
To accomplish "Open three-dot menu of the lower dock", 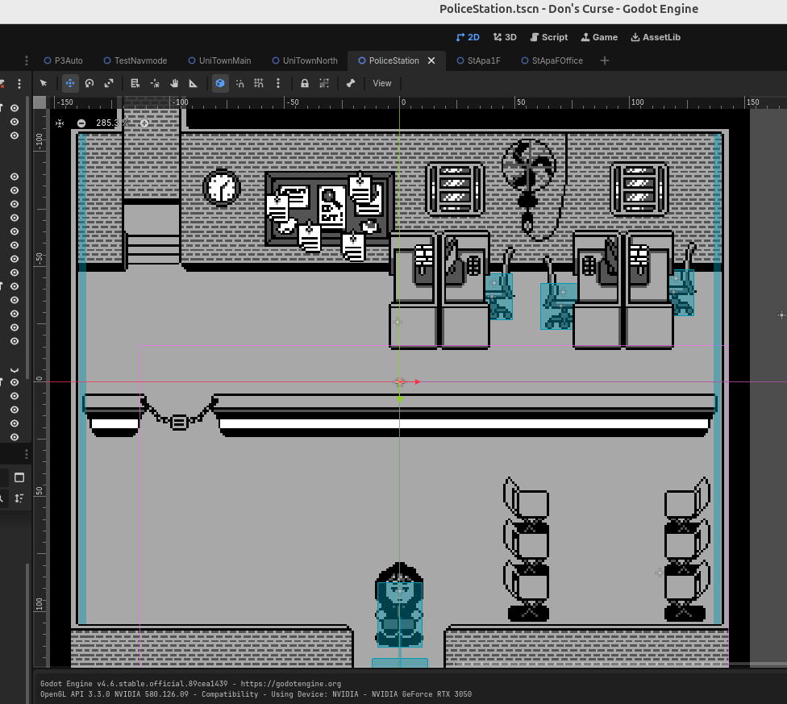I will point(27,455).
